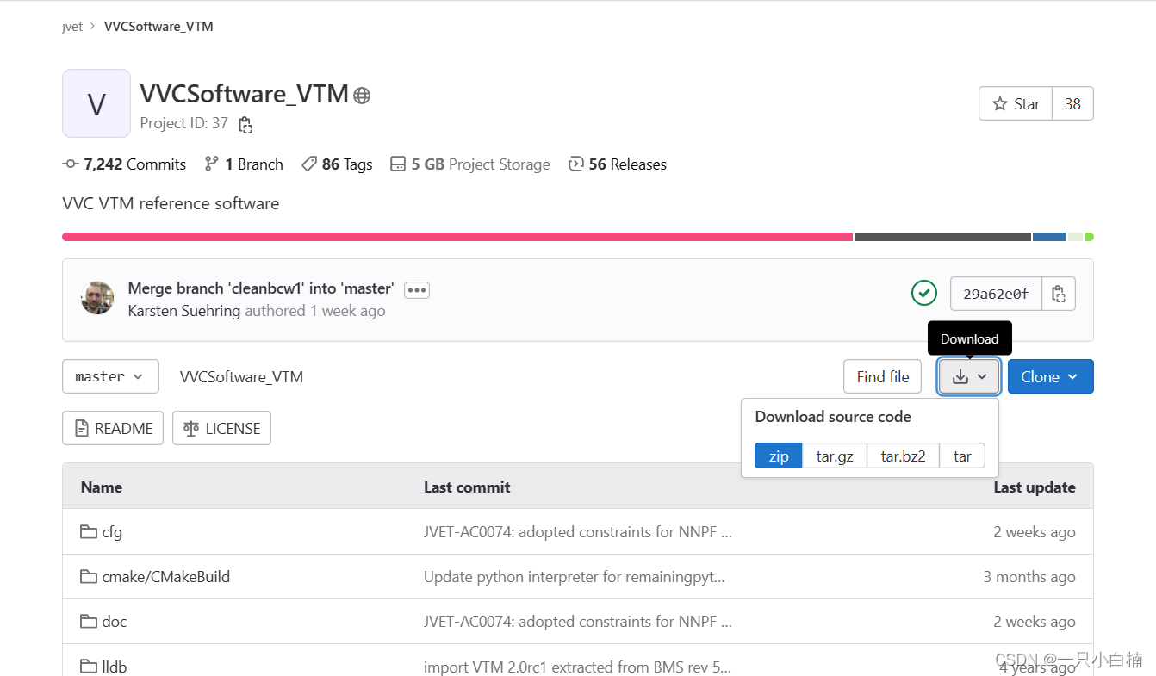Expand commit message ellipsis button
The height and width of the screenshot is (676, 1156).
point(417,289)
